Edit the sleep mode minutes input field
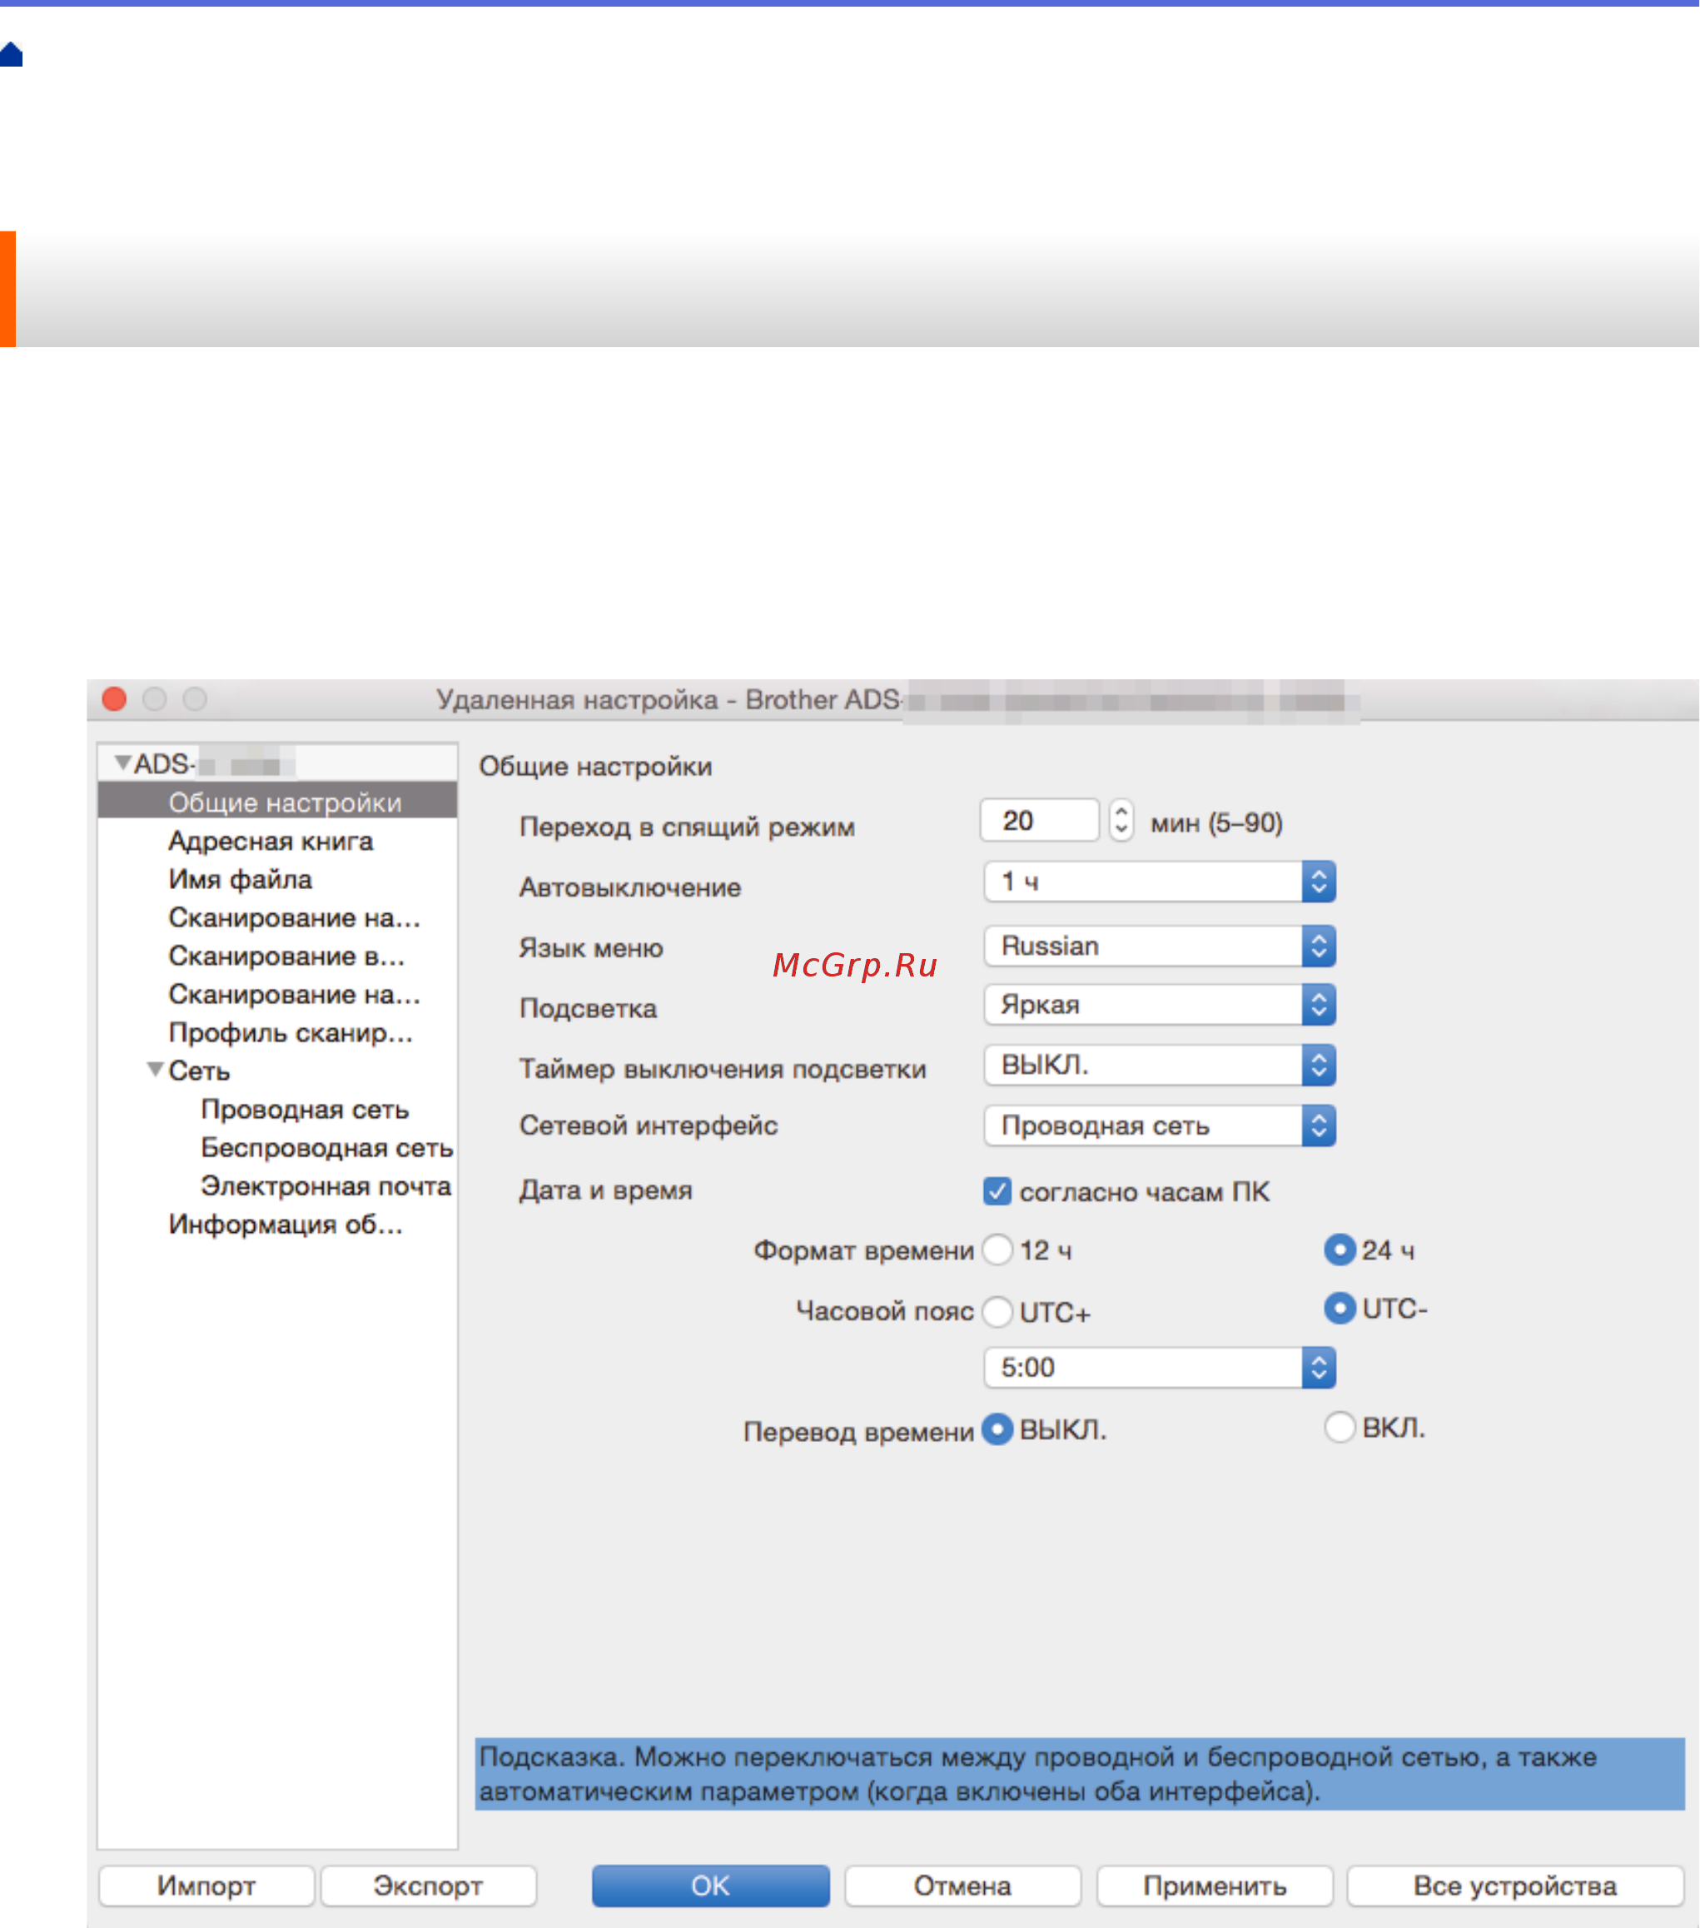The height and width of the screenshot is (1928, 1700). click(1038, 820)
